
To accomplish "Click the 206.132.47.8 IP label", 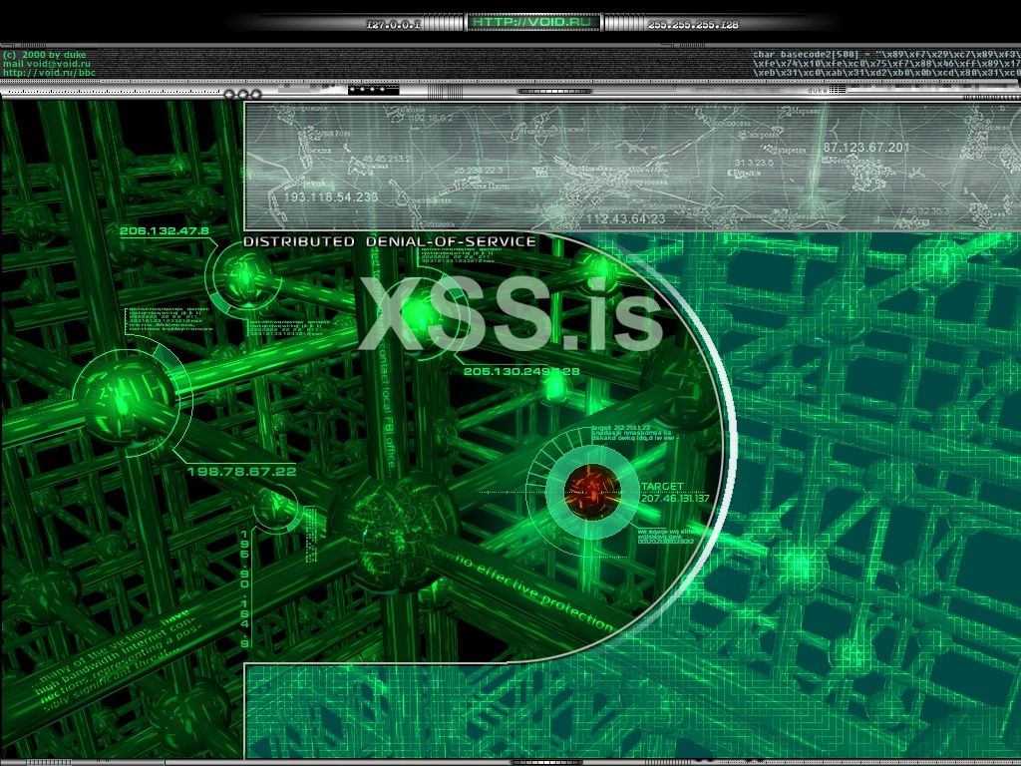I will click(x=165, y=230).
